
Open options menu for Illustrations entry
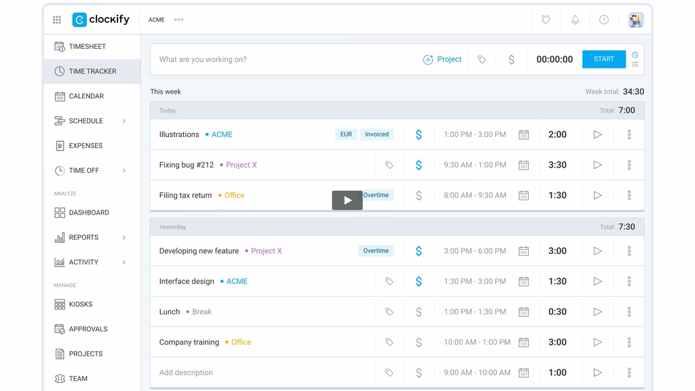click(629, 134)
